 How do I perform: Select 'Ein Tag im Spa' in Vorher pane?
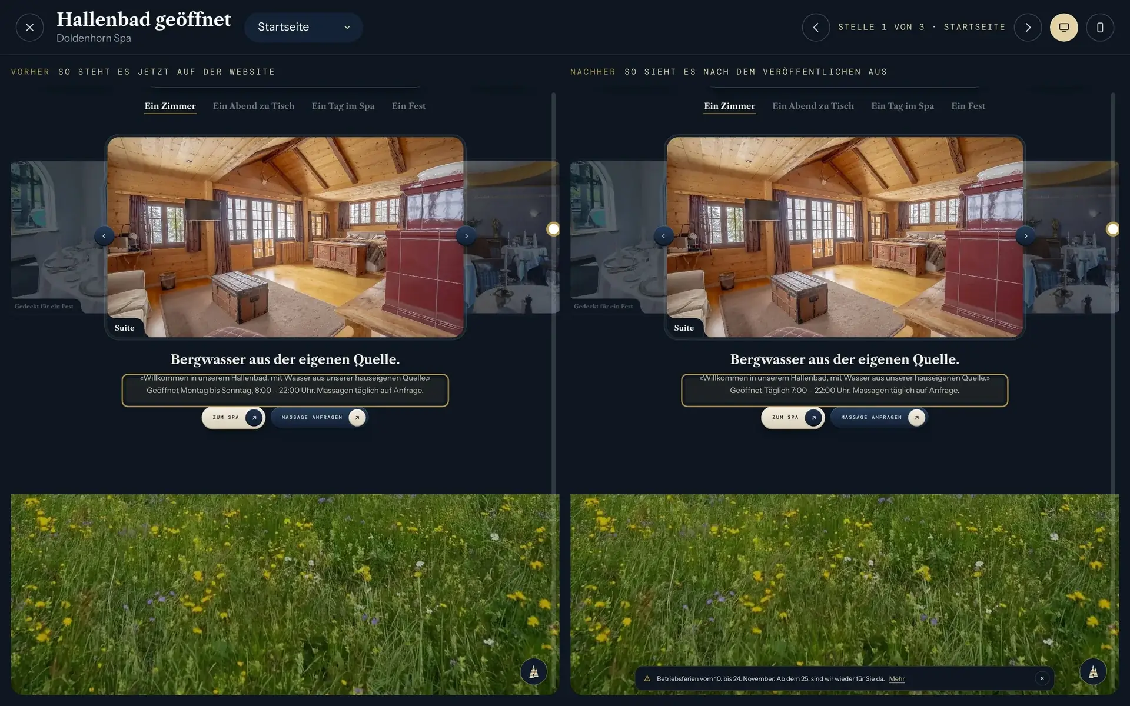(x=343, y=106)
